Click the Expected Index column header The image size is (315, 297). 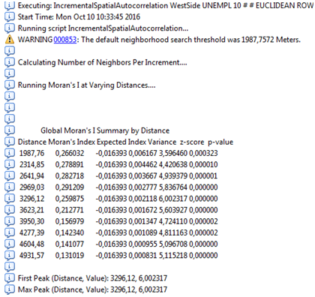[x=121, y=142]
